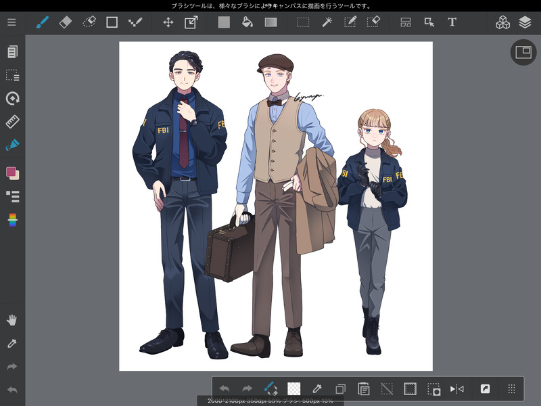Select the filled rectangle tool
Image resolution: width=541 pixels, height=406 pixels.
pos(224,22)
